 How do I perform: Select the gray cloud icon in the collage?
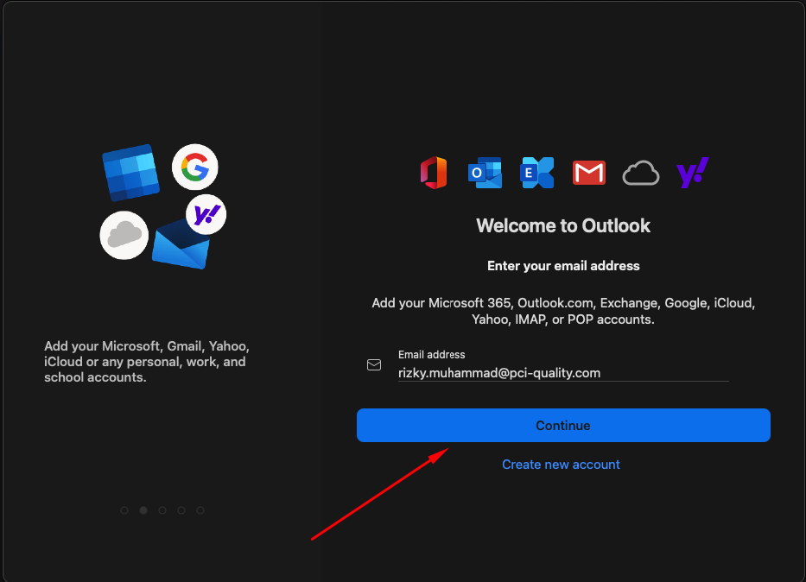coord(124,234)
